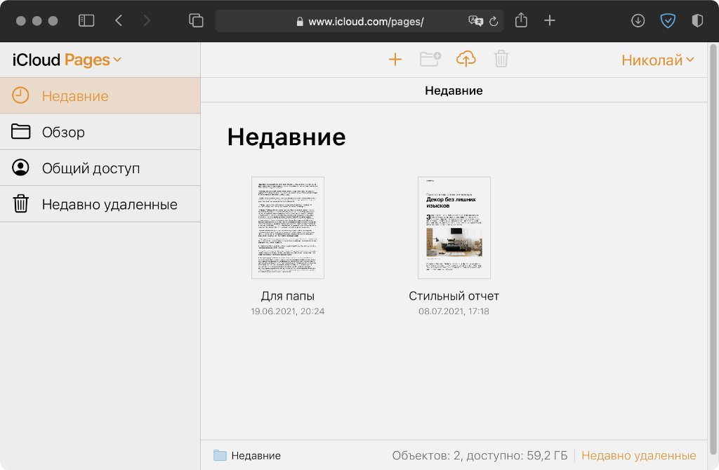Image resolution: width=719 pixels, height=470 pixels.
Task: Click the upload to cloud icon
Action: pyautogui.click(x=466, y=60)
